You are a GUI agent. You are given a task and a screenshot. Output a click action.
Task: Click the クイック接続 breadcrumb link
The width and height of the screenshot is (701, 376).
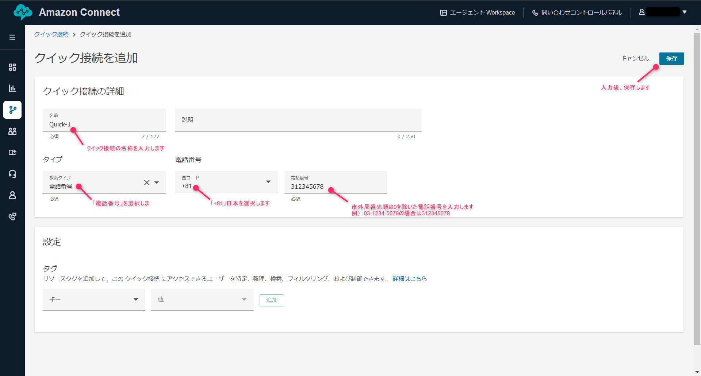[x=51, y=34]
